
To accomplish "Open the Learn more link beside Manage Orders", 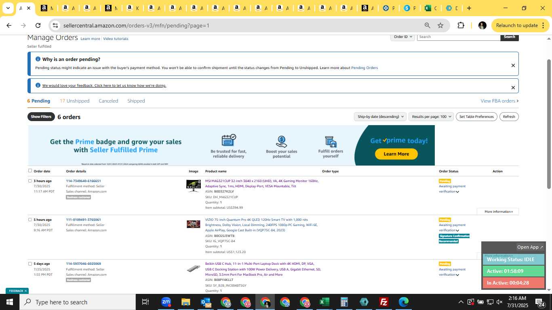I will click(90, 39).
